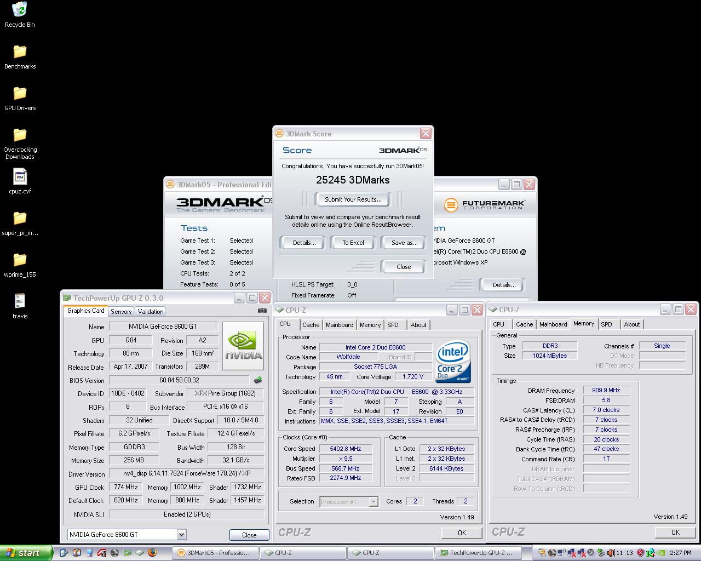The height and width of the screenshot is (561, 701).
Task: Launch Firefox from quick launch bar
Action: coord(152,553)
